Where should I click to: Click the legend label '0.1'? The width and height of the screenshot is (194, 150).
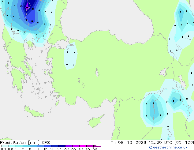(3, 149)
